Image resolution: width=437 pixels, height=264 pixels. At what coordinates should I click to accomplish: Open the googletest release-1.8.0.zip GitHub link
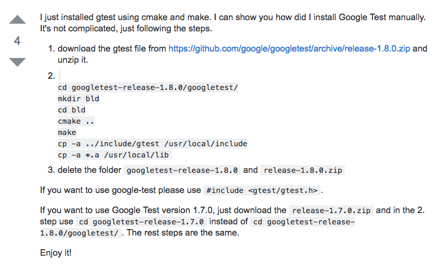click(289, 49)
